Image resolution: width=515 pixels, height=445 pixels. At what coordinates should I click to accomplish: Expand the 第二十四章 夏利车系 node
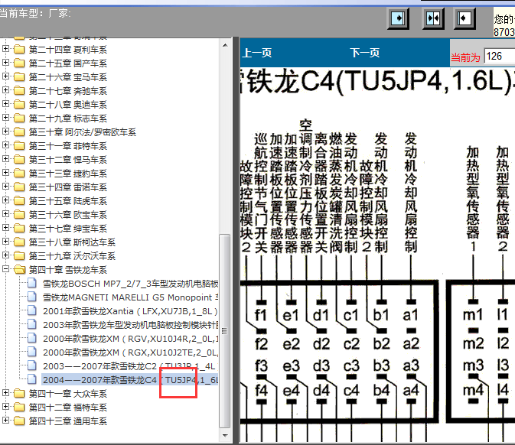coord(5,49)
